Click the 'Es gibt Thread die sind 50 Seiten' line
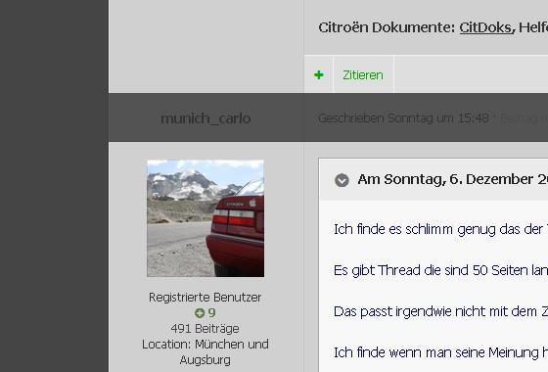Screen dimensions: 548x372 coord(440,270)
